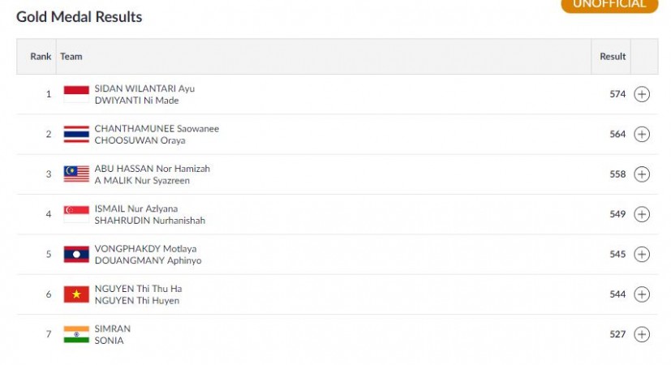Show details for Laos team result 545

coord(642,254)
